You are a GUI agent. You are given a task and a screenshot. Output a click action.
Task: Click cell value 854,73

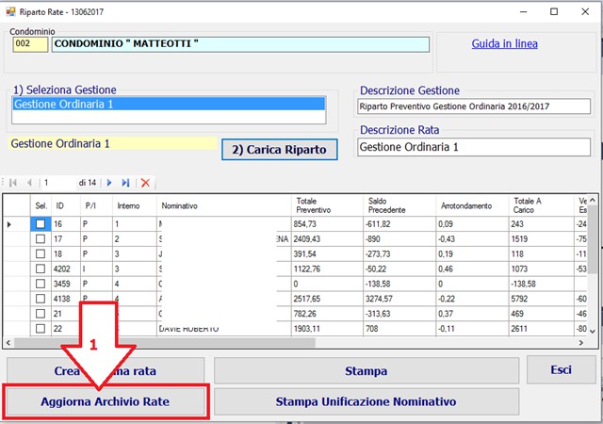click(327, 224)
